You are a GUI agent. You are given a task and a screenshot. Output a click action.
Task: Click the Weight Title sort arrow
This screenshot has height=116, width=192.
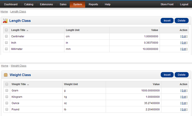coord(28,85)
